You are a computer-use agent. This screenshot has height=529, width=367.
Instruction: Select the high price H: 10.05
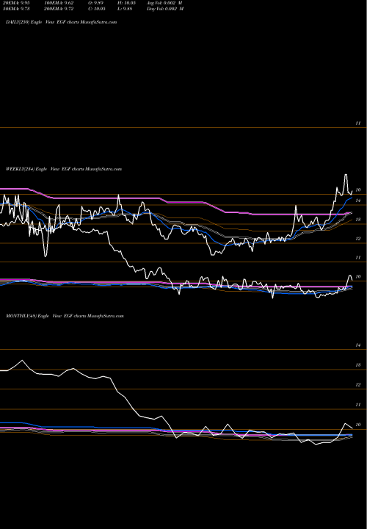click(x=126, y=3)
